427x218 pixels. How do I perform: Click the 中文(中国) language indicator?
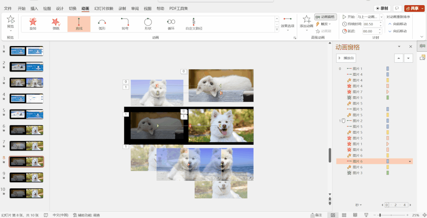(60, 215)
